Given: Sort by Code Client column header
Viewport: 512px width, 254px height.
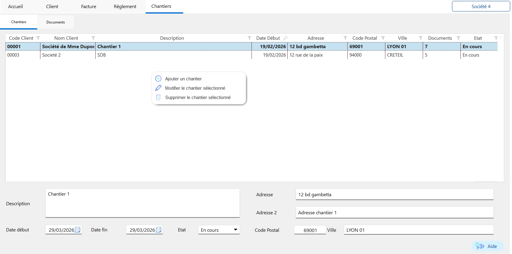Looking at the screenshot, I should pyautogui.click(x=21, y=38).
